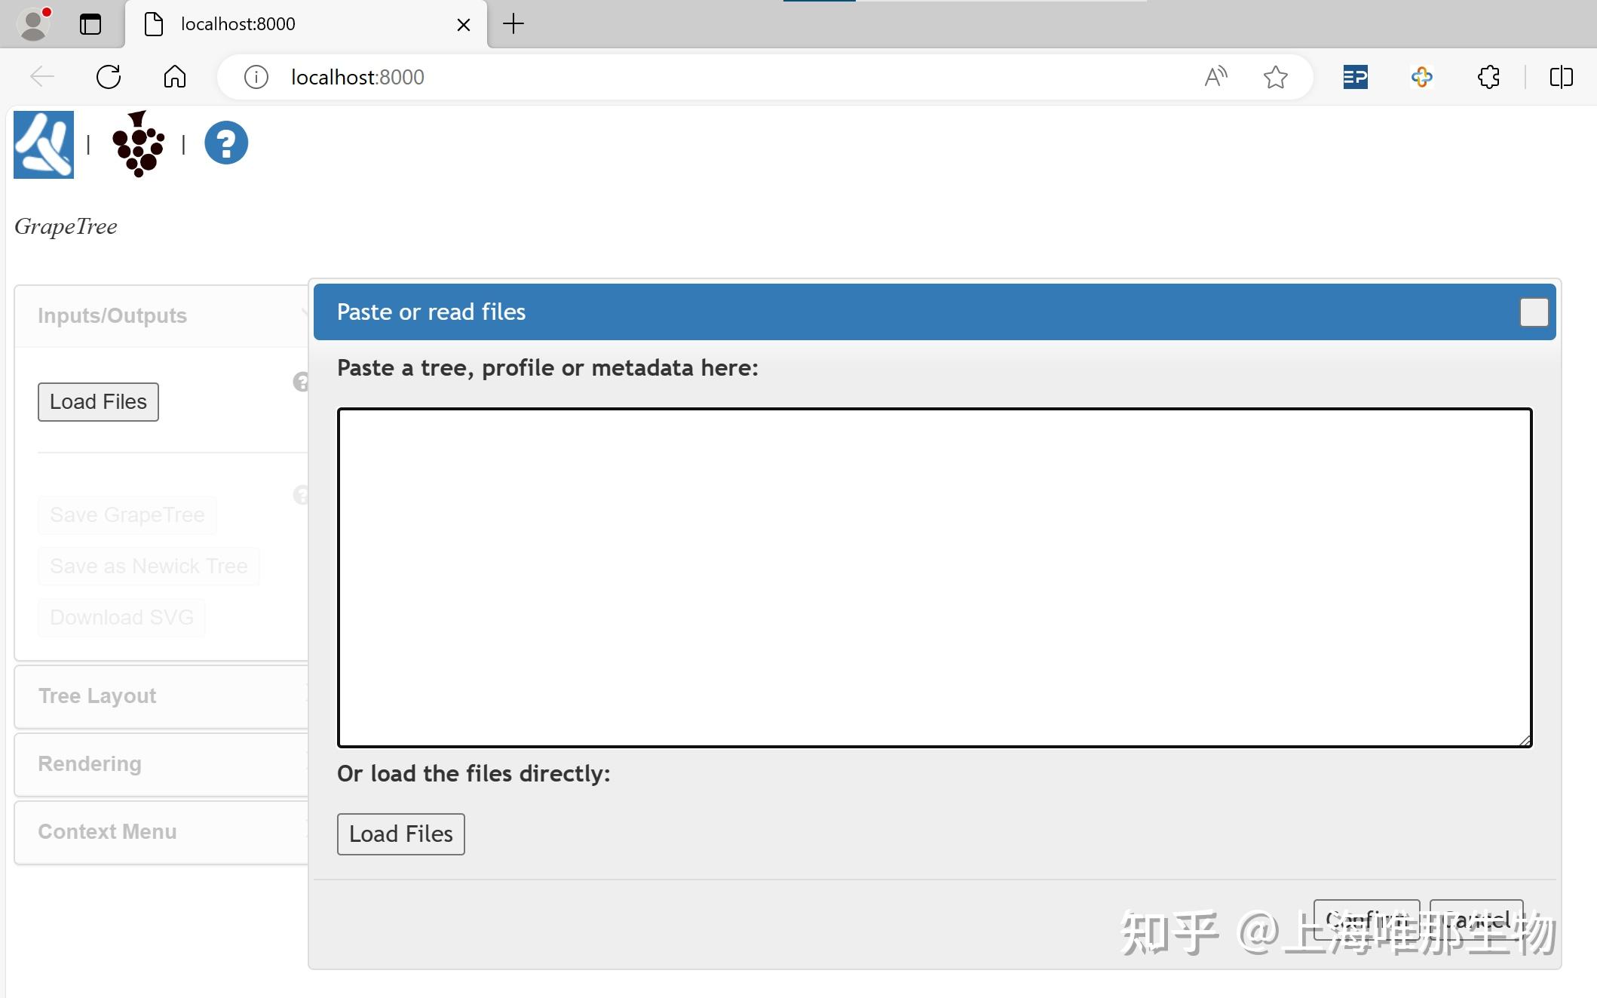Expand the Context Menu panel

(108, 831)
